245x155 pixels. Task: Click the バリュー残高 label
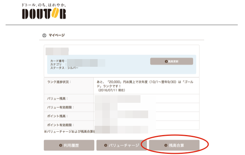click(57, 99)
